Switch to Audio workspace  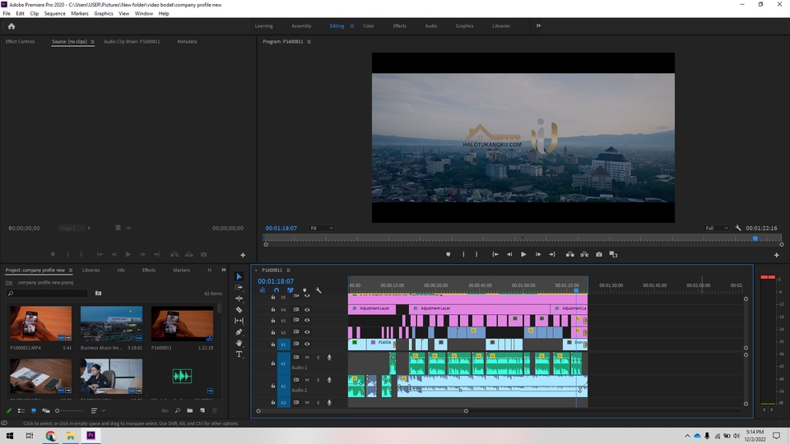tap(430, 26)
